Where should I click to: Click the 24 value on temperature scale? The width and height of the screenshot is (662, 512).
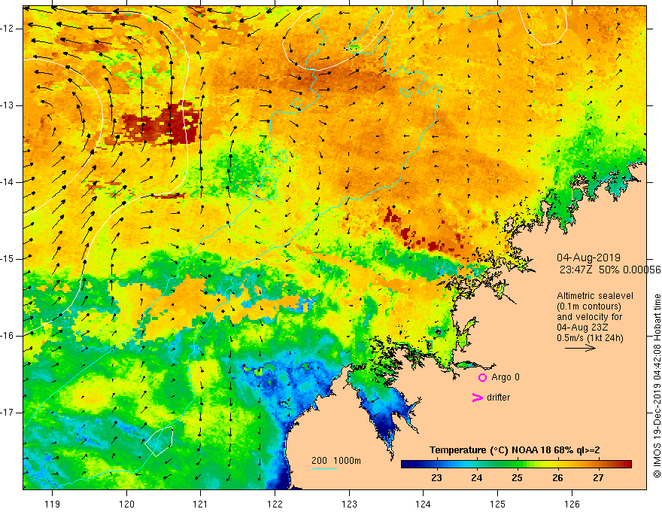(x=477, y=478)
